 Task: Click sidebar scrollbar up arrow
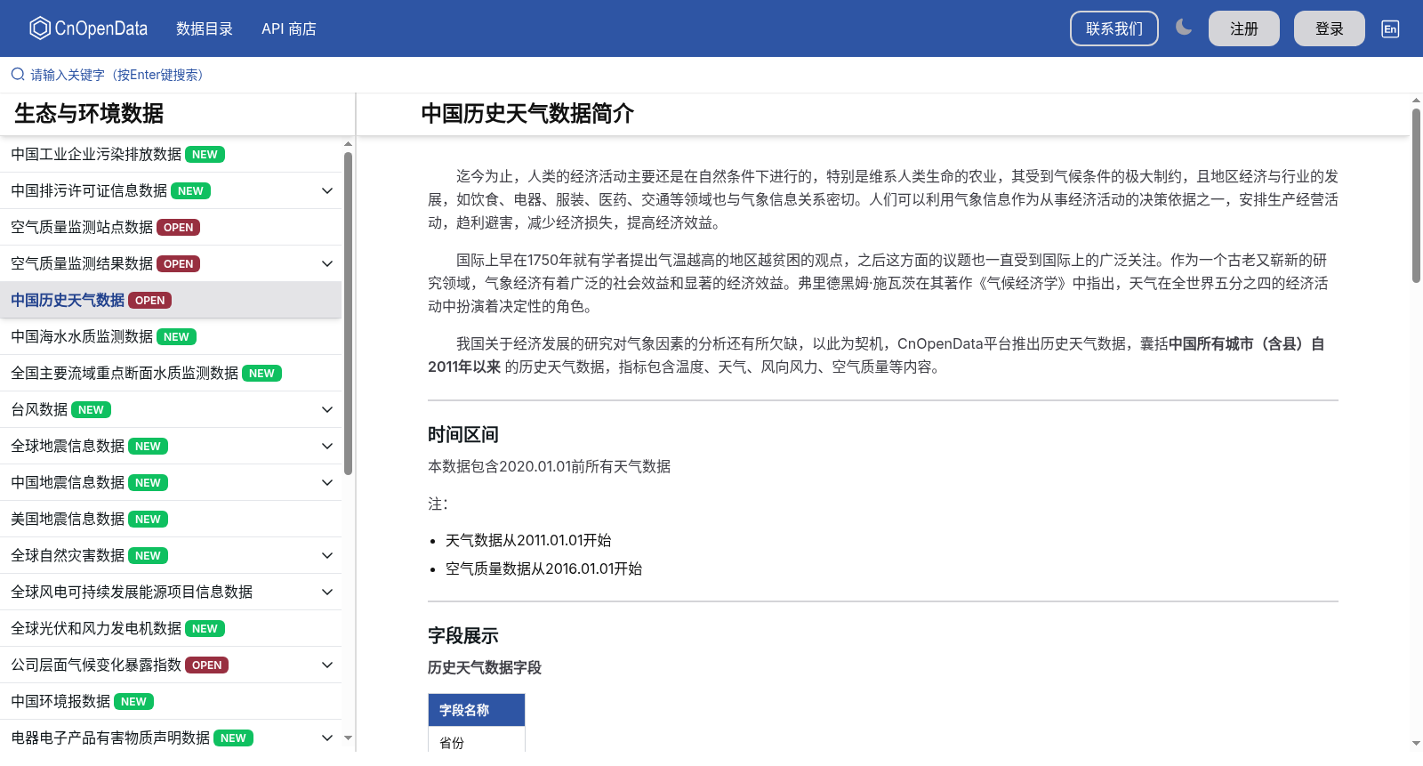[x=348, y=143]
